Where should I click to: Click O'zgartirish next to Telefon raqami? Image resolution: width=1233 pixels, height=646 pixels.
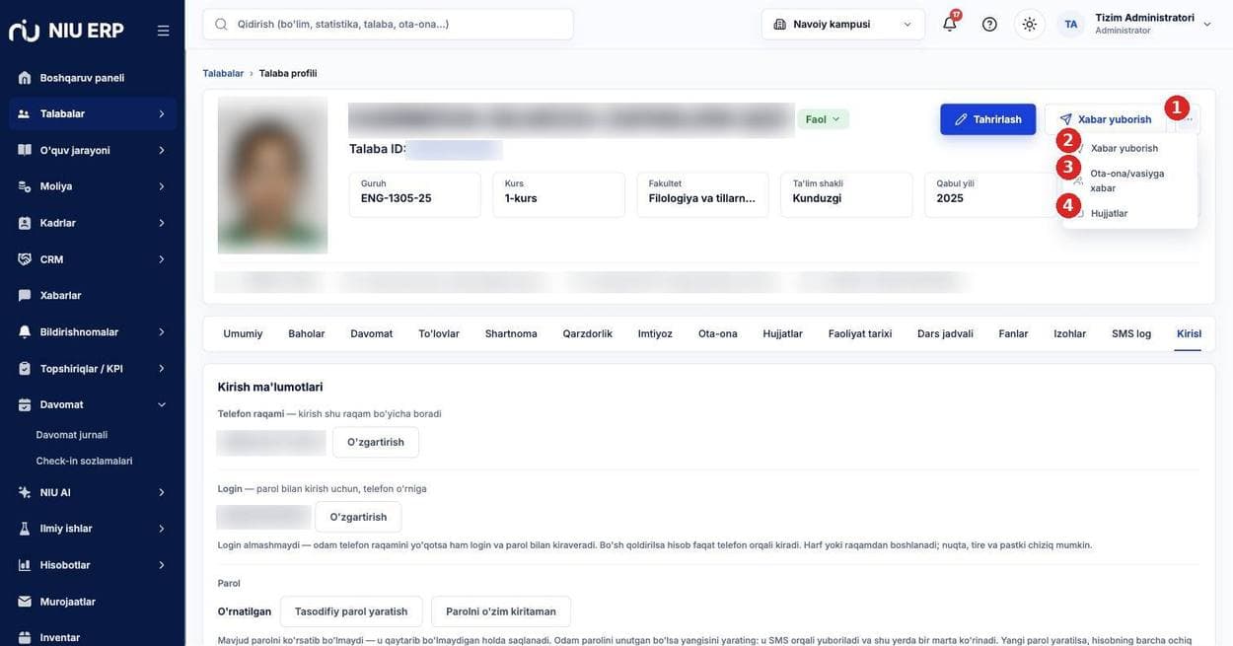click(x=376, y=442)
